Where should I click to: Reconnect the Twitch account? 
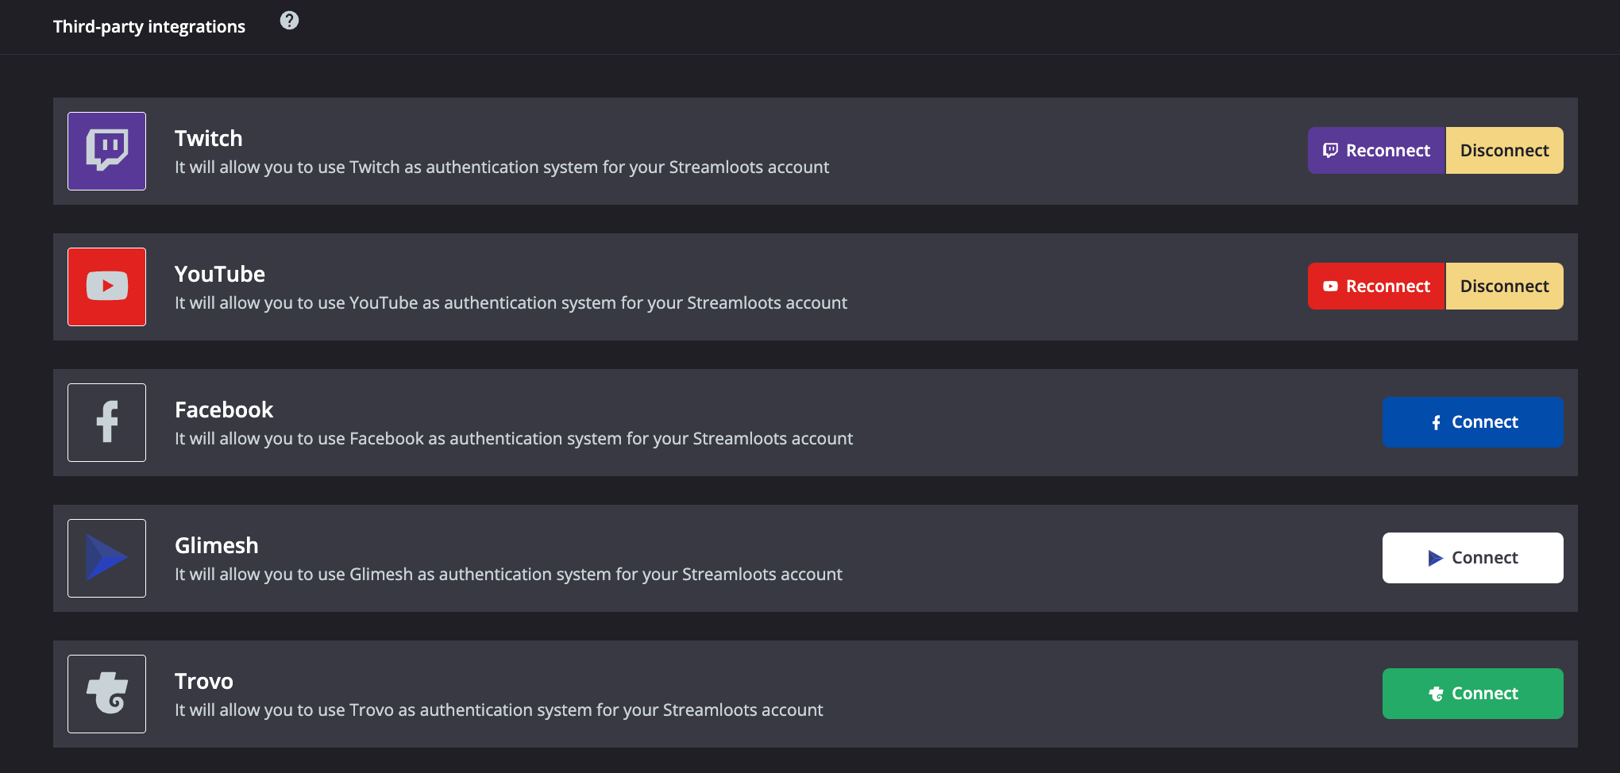(1376, 151)
